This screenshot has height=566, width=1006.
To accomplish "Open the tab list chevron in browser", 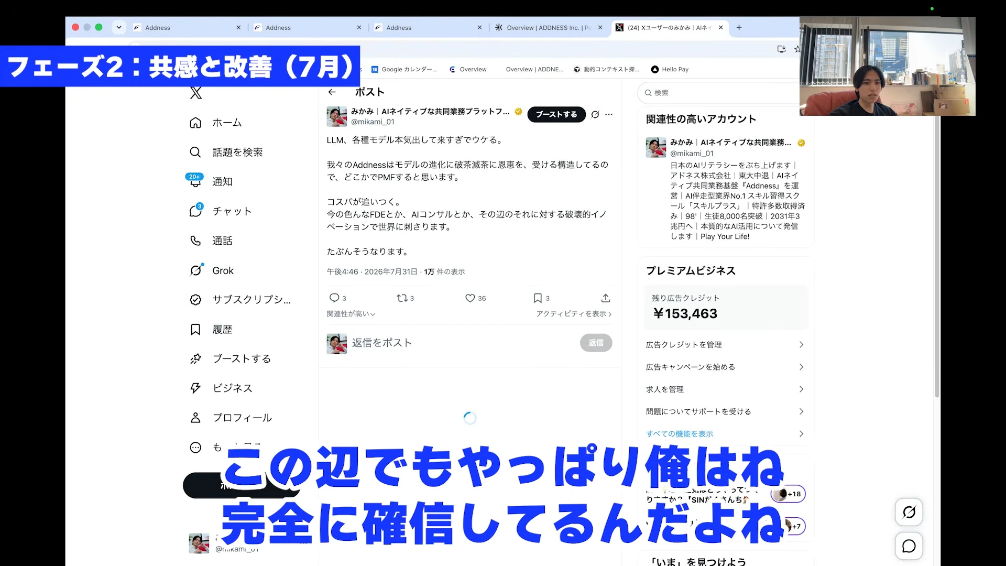I will pyautogui.click(x=119, y=27).
